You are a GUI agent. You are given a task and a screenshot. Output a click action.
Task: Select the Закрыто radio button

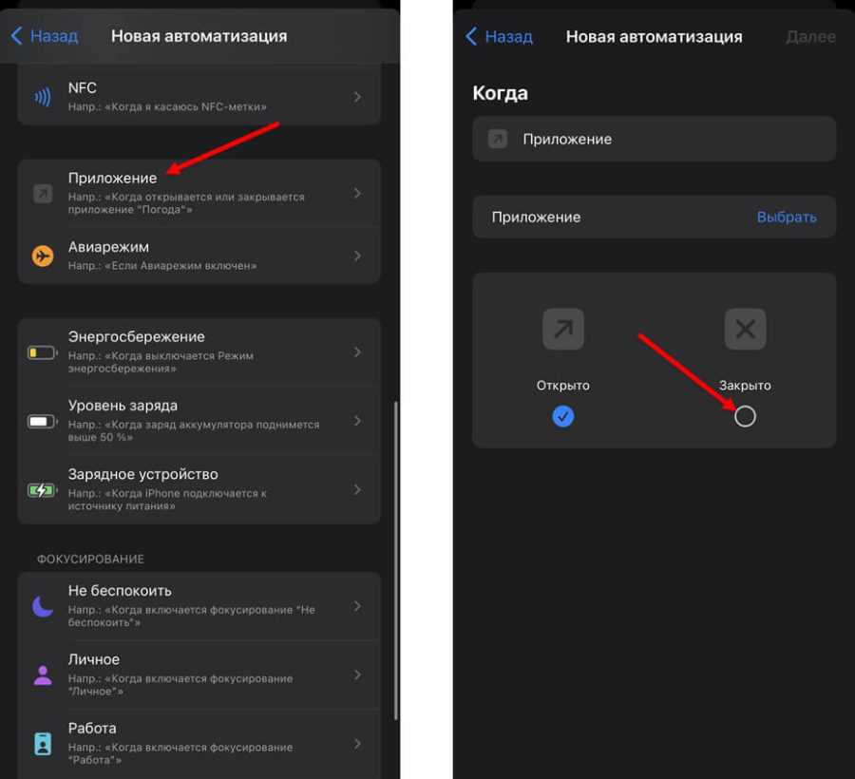click(x=745, y=416)
